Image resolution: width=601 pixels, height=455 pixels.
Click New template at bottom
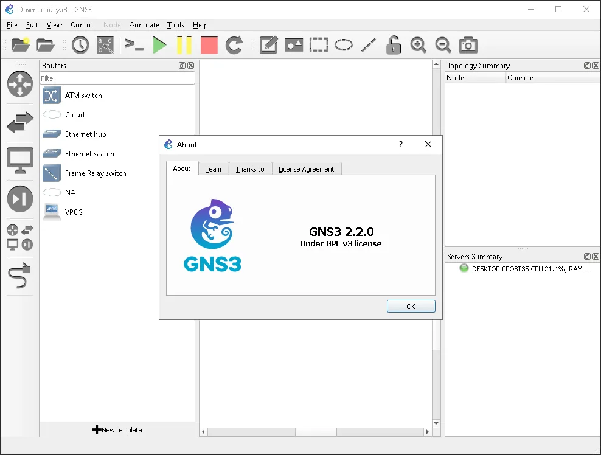(x=117, y=429)
